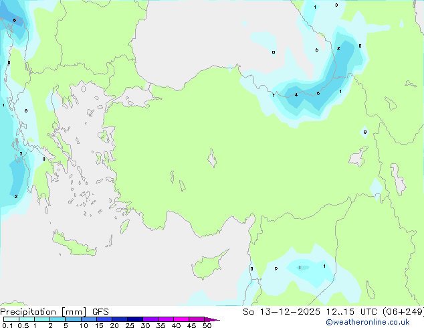Pick the legend swatch between 25 and 30
424x328 pixels.
click(x=134, y=319)
